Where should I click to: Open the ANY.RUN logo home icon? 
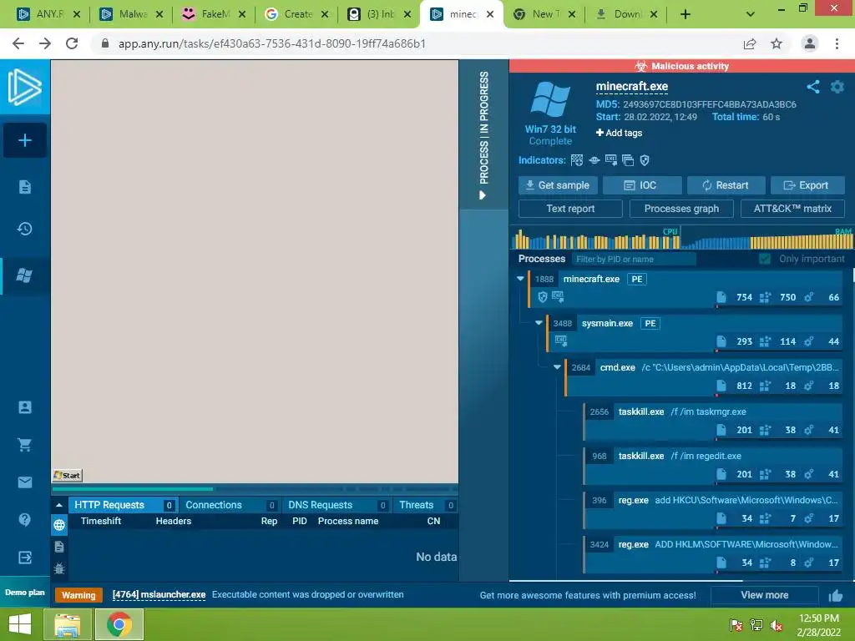point(24,87)
